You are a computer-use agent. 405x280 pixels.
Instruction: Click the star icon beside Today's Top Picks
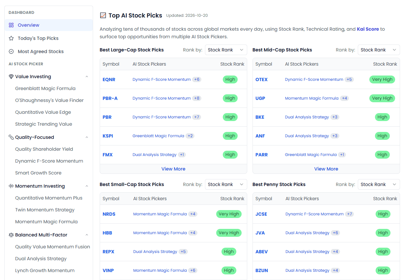pos(11,38)
